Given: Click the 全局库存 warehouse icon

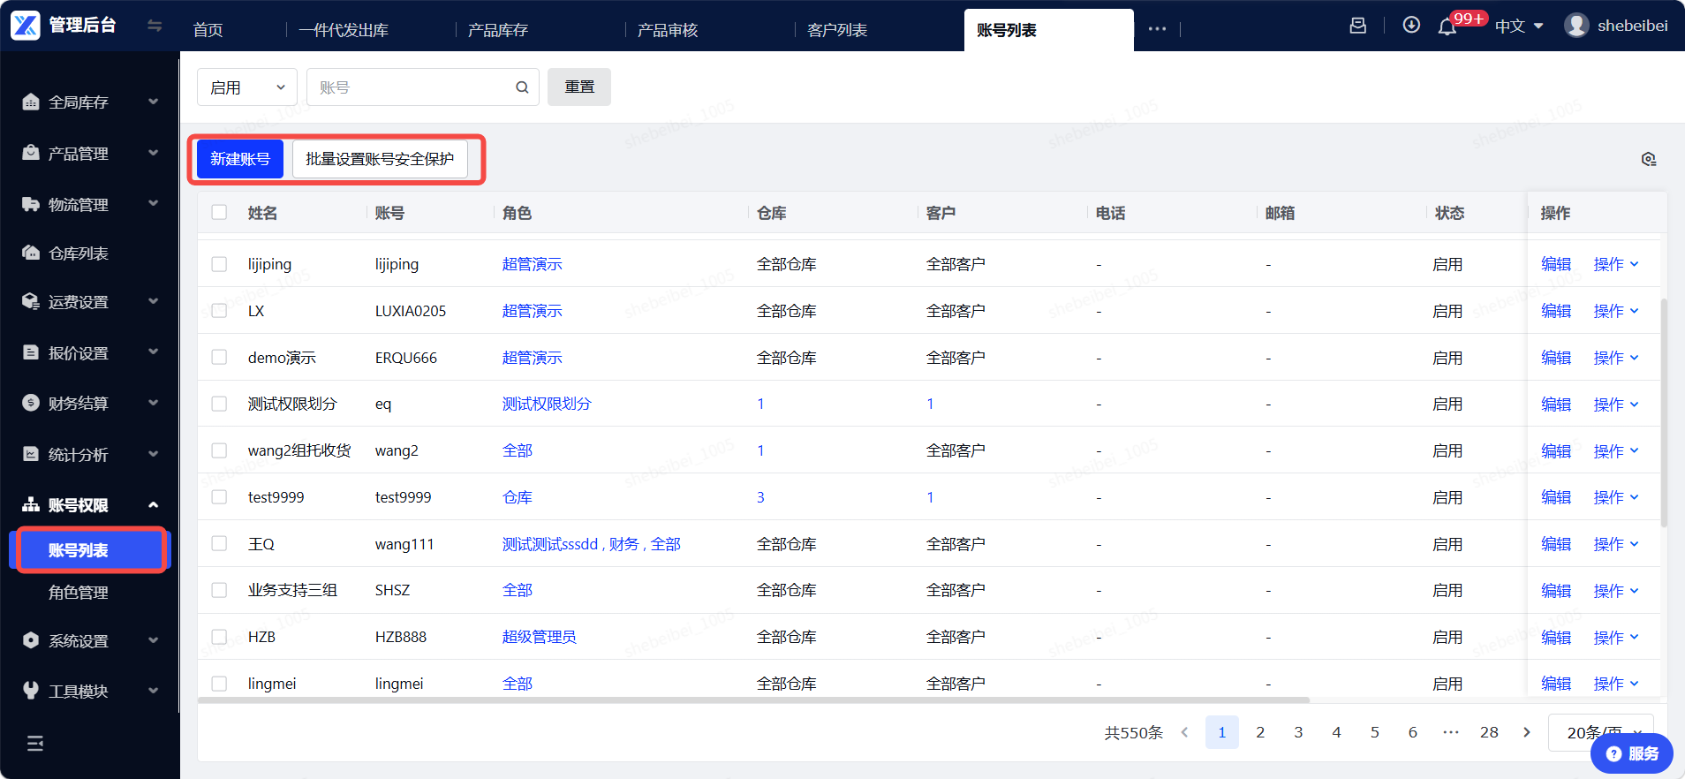Looking at the screenshot, I should [31, 102].
